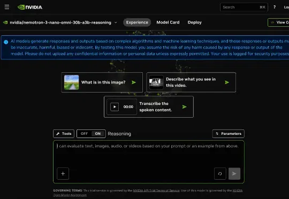289x199 pixels.
Task: Play the audio sample clip
Action: tap(115, 106)
